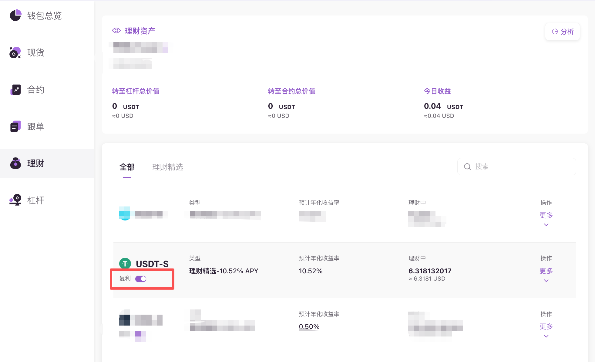Click the futures contract chart icon

15,90
